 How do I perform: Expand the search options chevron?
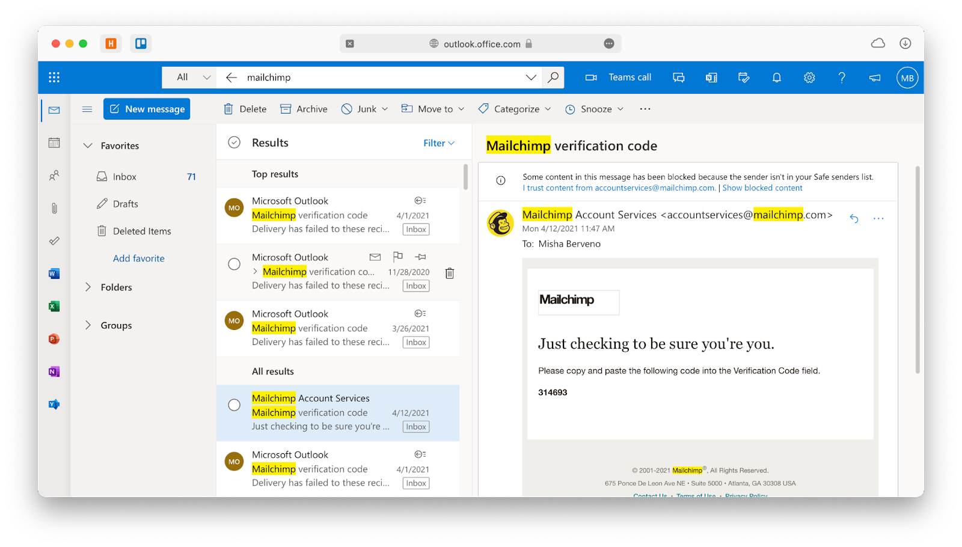(531, 78)
